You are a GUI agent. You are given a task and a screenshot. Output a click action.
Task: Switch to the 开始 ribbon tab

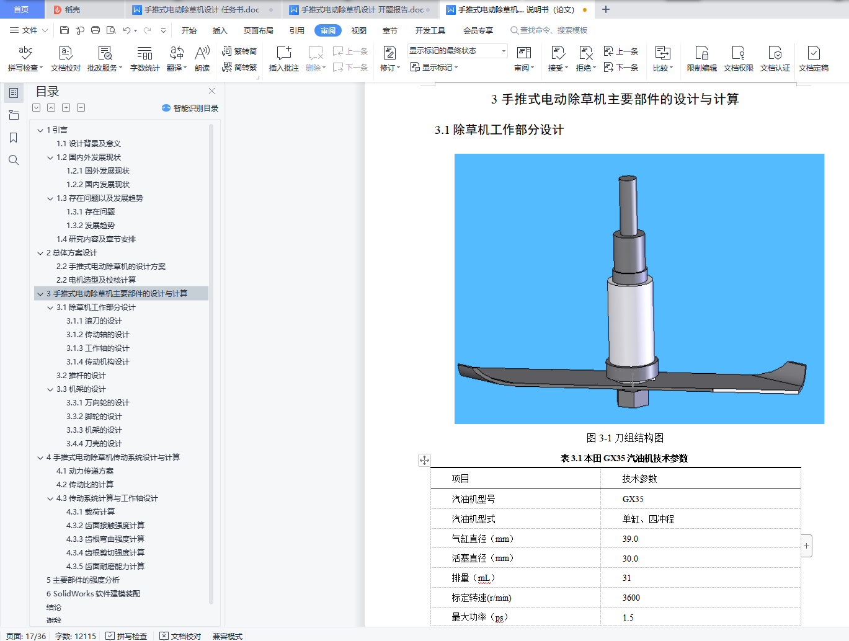[x=189, y=30]
